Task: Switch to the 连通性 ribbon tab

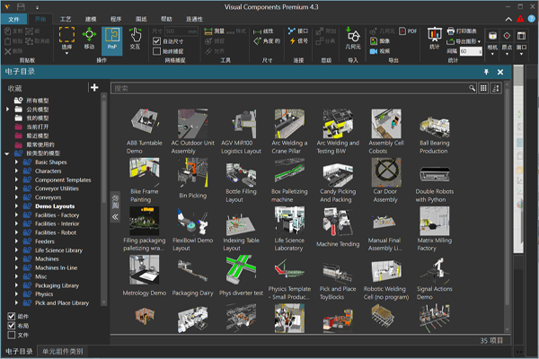Action: pos(194,19)
